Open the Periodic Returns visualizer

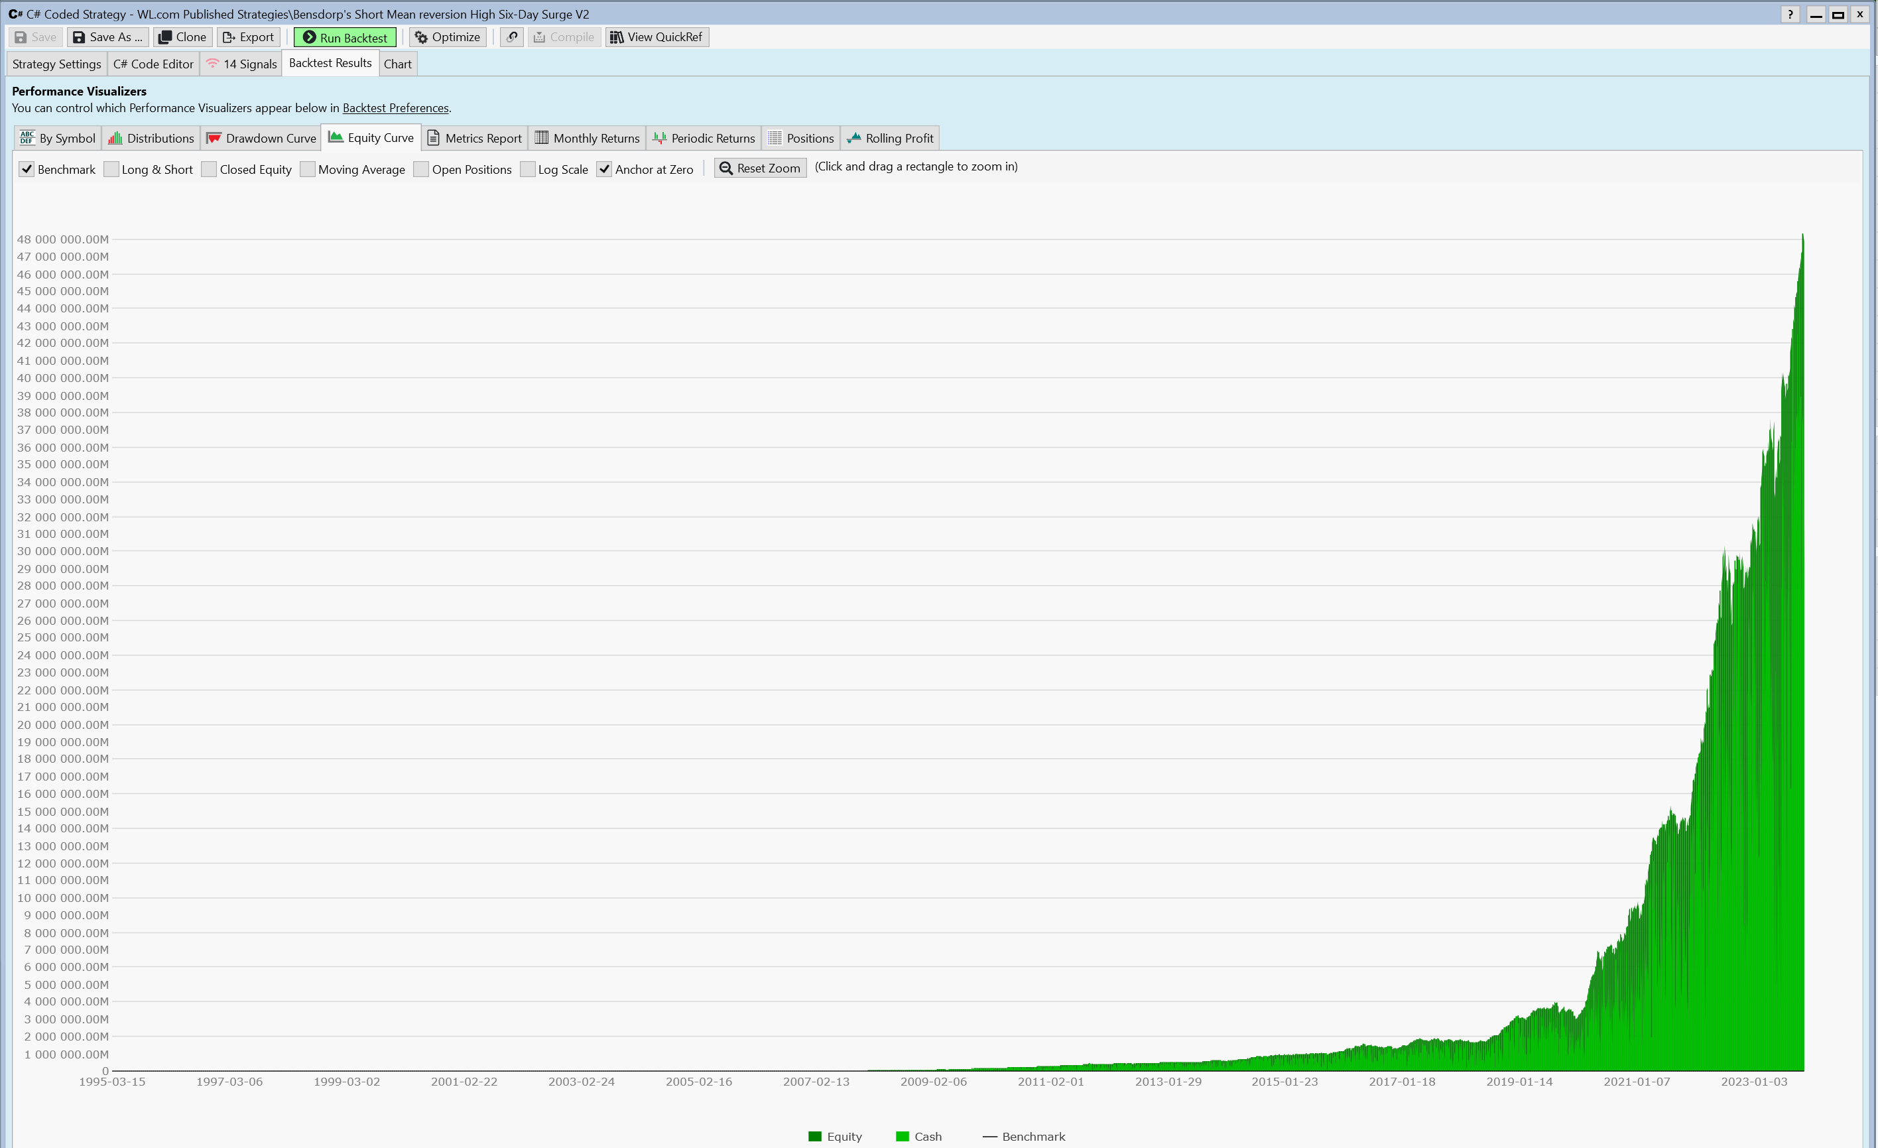click(x=704, y=138)
